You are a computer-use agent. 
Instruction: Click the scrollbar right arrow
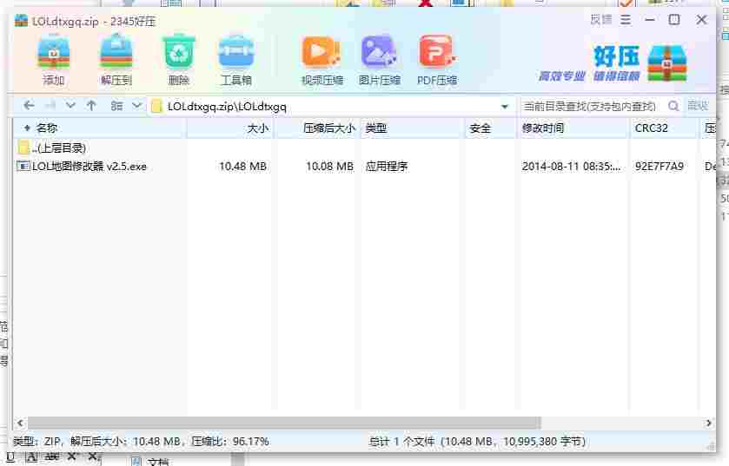(x=708, y=423)
